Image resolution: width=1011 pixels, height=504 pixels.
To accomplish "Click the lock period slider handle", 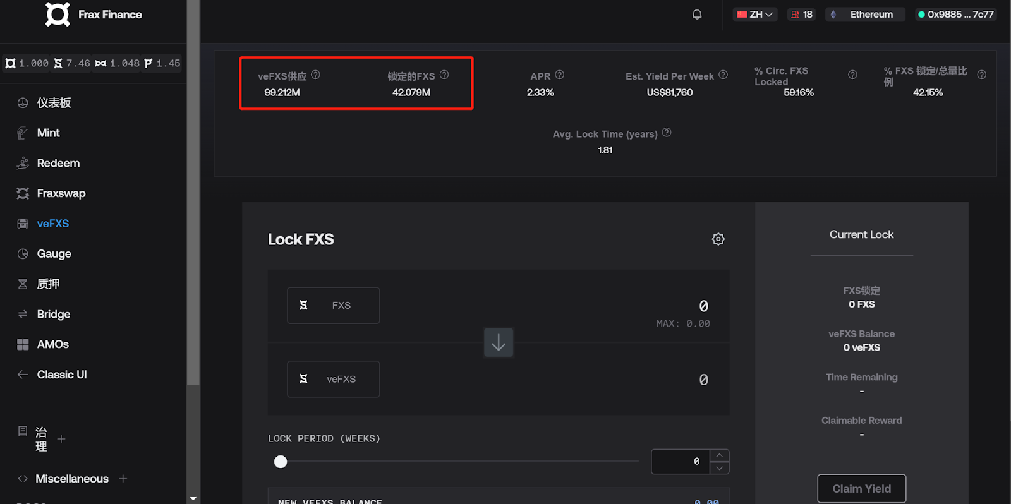I will pyautogui.click(x=281, y=462).
